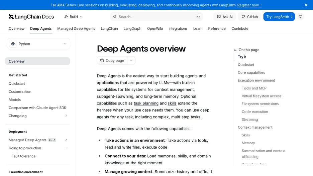This screenshot has height=176, width=313.
Task: Click the Changelog external link arrow
Action: [66, 116]
